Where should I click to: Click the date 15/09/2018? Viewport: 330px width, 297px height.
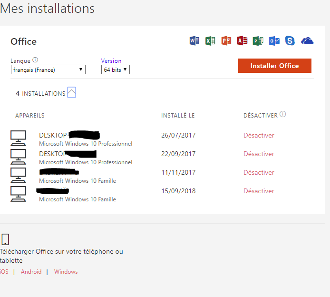click(178, 191)
